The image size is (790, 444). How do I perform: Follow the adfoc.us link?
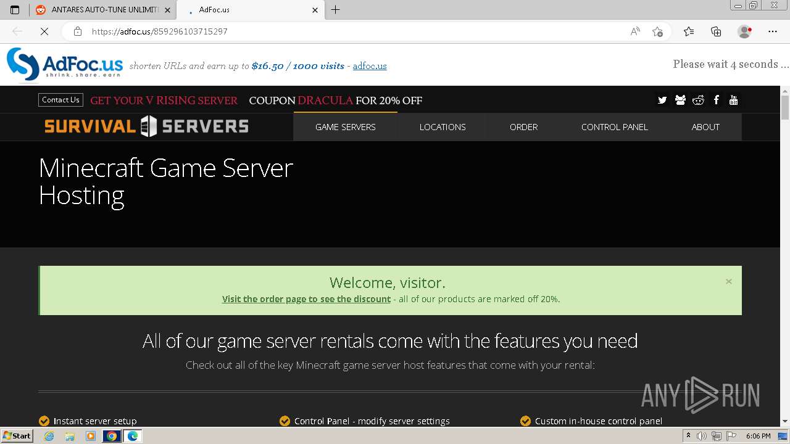point(370,66)
